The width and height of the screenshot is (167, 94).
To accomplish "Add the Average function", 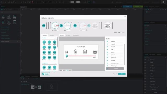I will pyautogui.click(x=44, y=52).
